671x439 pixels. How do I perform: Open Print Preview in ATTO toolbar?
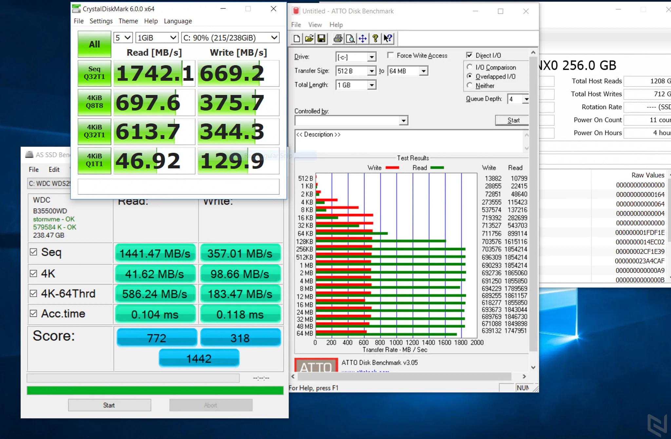point(350,39)
